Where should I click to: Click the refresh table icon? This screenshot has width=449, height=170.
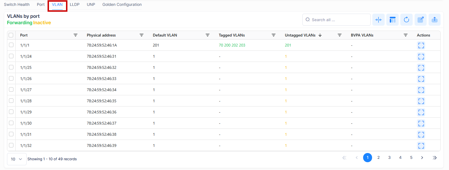(x=406, y=20)
